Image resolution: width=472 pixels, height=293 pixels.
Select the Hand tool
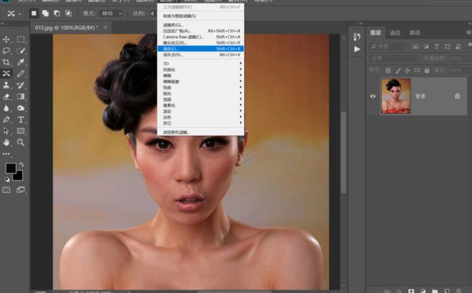pyautogui.click(x=7, y=143)
